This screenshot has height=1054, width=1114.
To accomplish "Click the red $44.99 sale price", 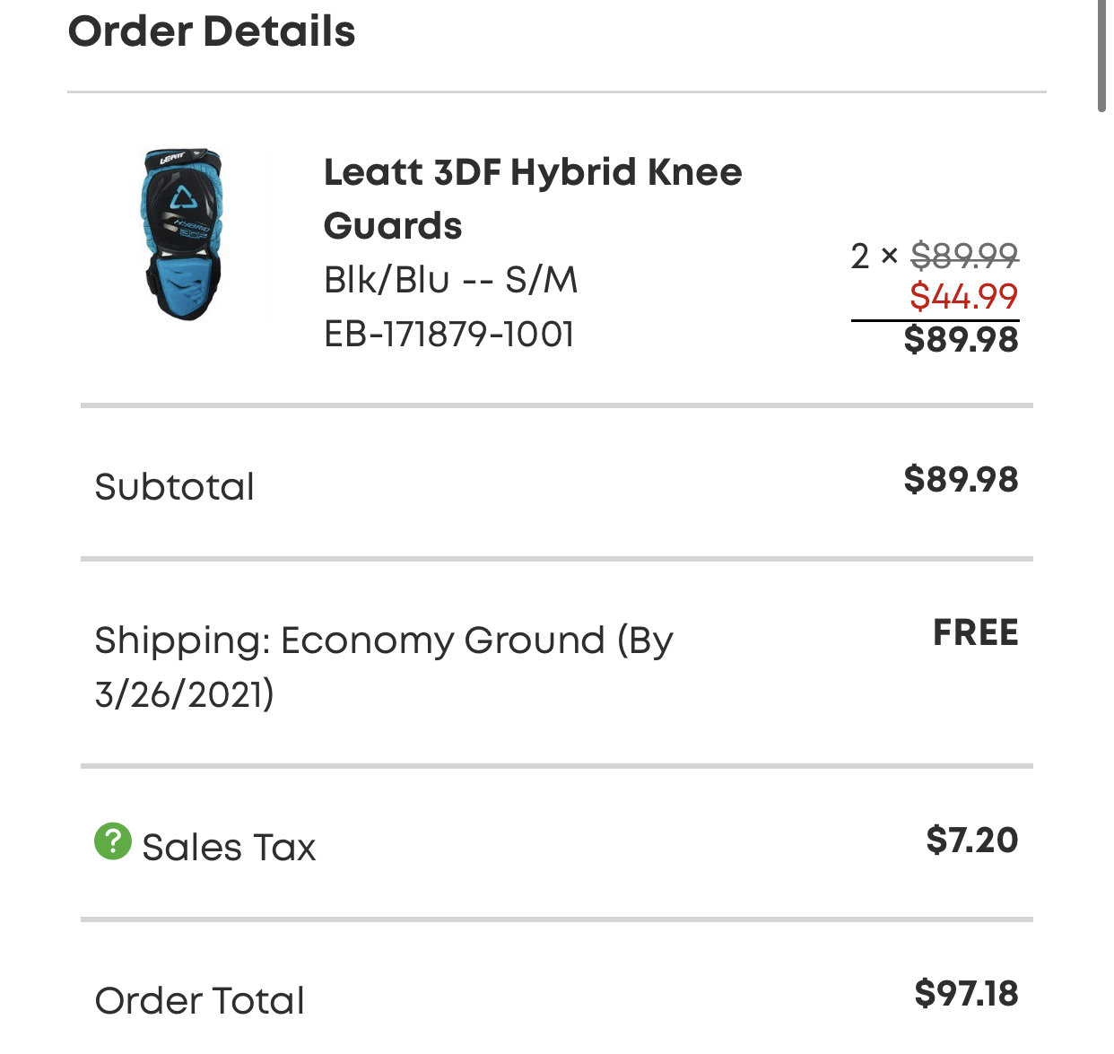I will click(x=964, y=296).
